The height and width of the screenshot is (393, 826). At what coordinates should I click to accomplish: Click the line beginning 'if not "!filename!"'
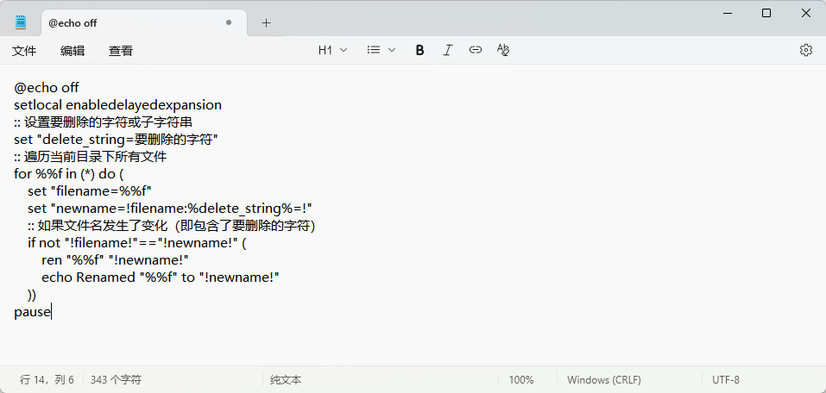[137, 243]
